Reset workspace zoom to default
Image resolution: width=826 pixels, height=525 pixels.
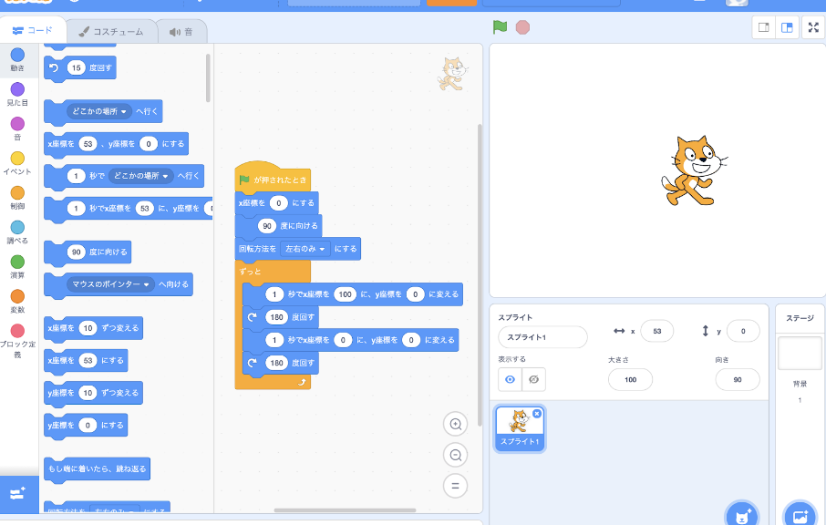(x=456, y=486)
